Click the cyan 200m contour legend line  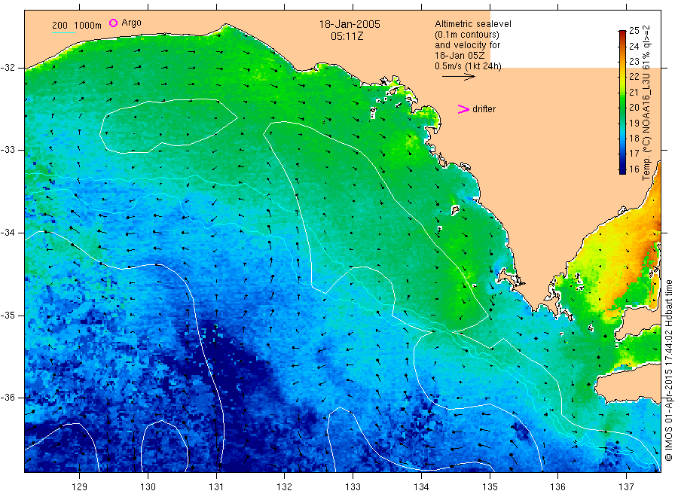click(x=63, y=32)
